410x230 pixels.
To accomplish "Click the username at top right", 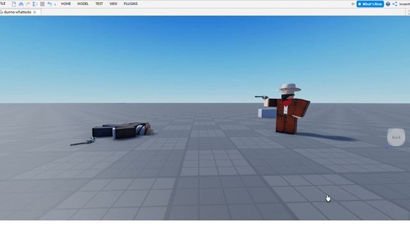I will 404,4.
